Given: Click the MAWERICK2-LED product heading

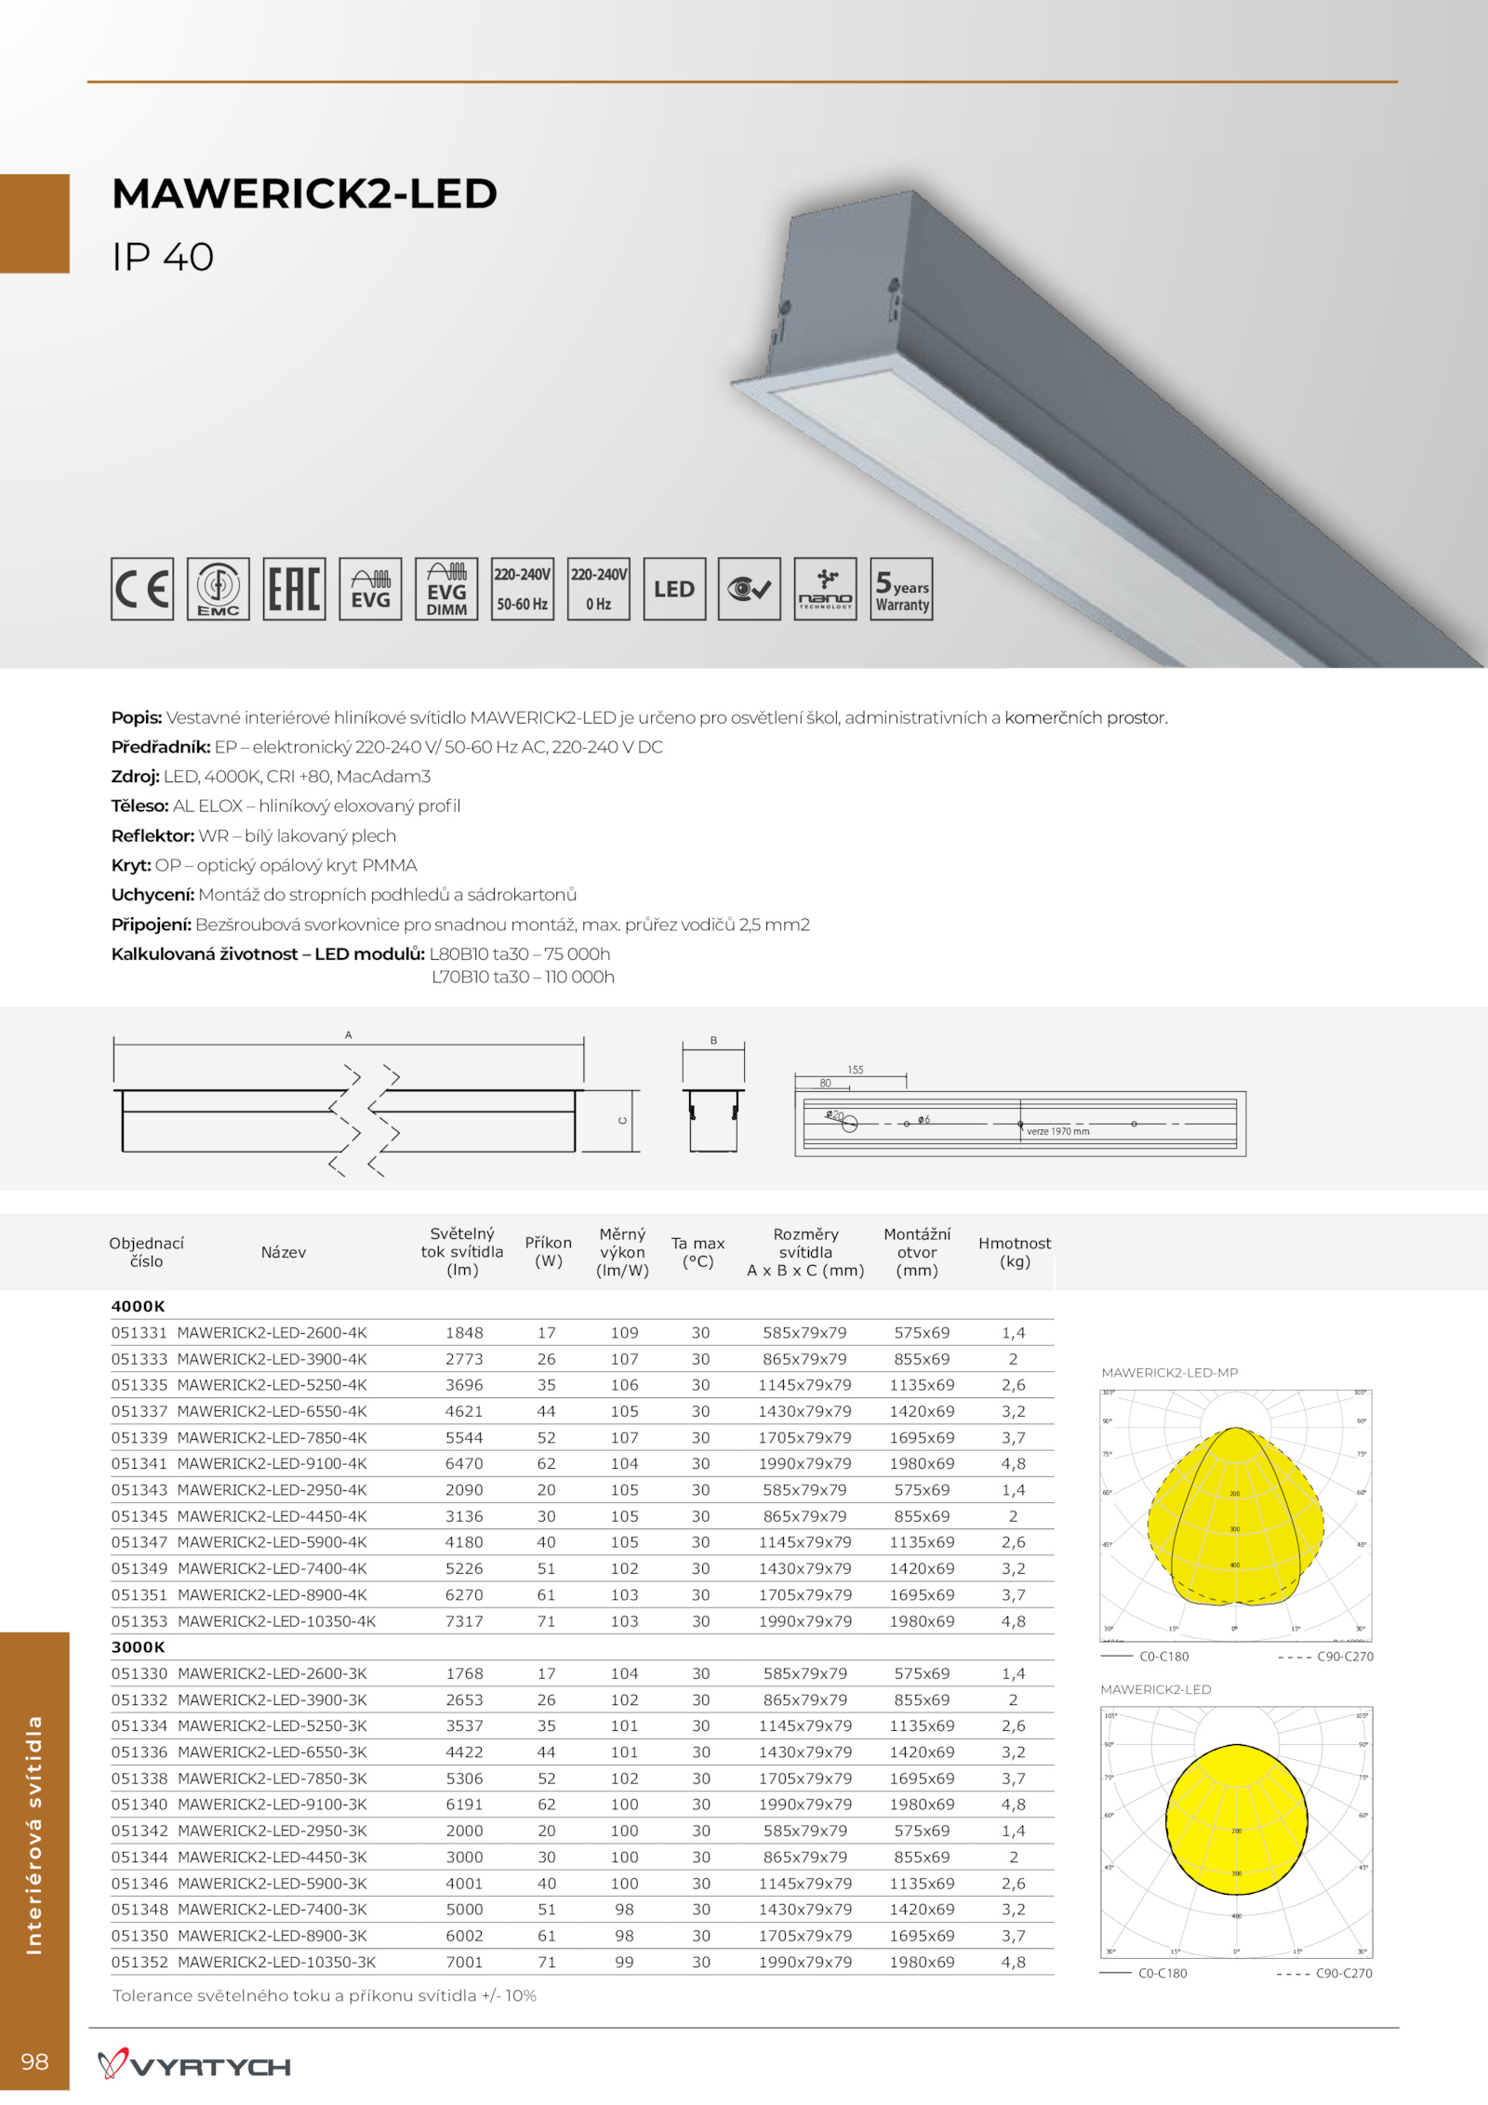Looking at the screenshot, I should 305,193.
